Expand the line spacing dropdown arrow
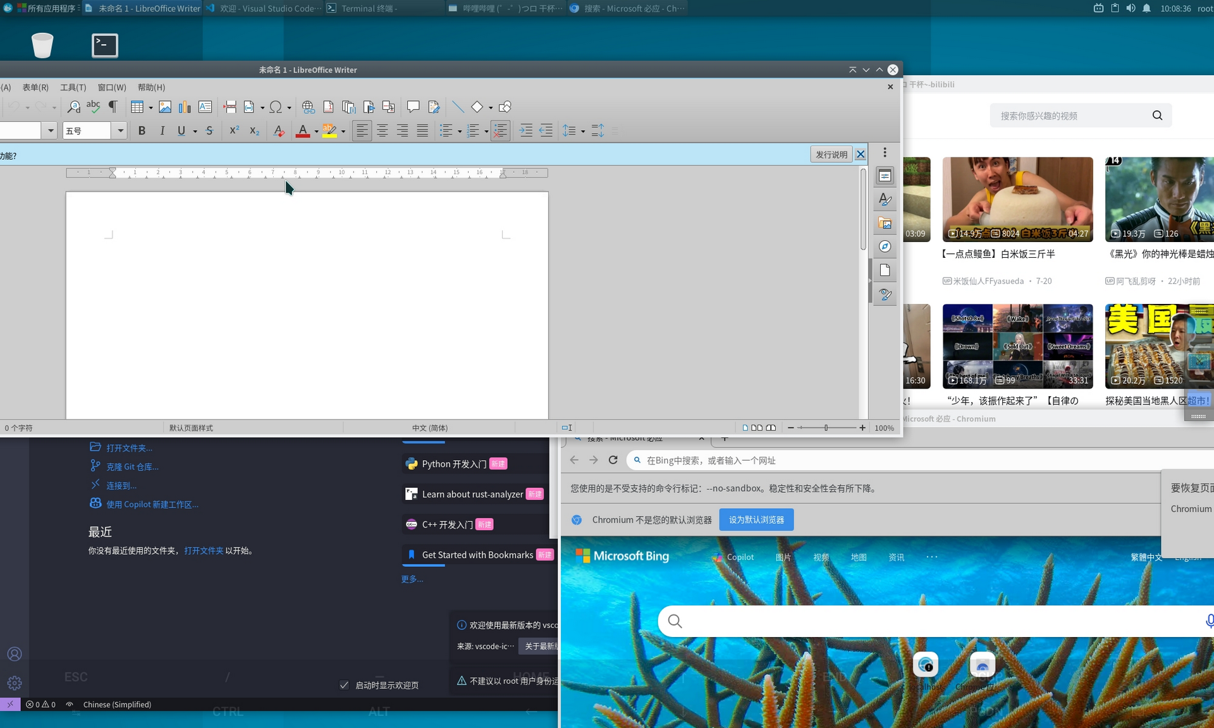This screenshot has height=728, width=1214. (582, 131)
